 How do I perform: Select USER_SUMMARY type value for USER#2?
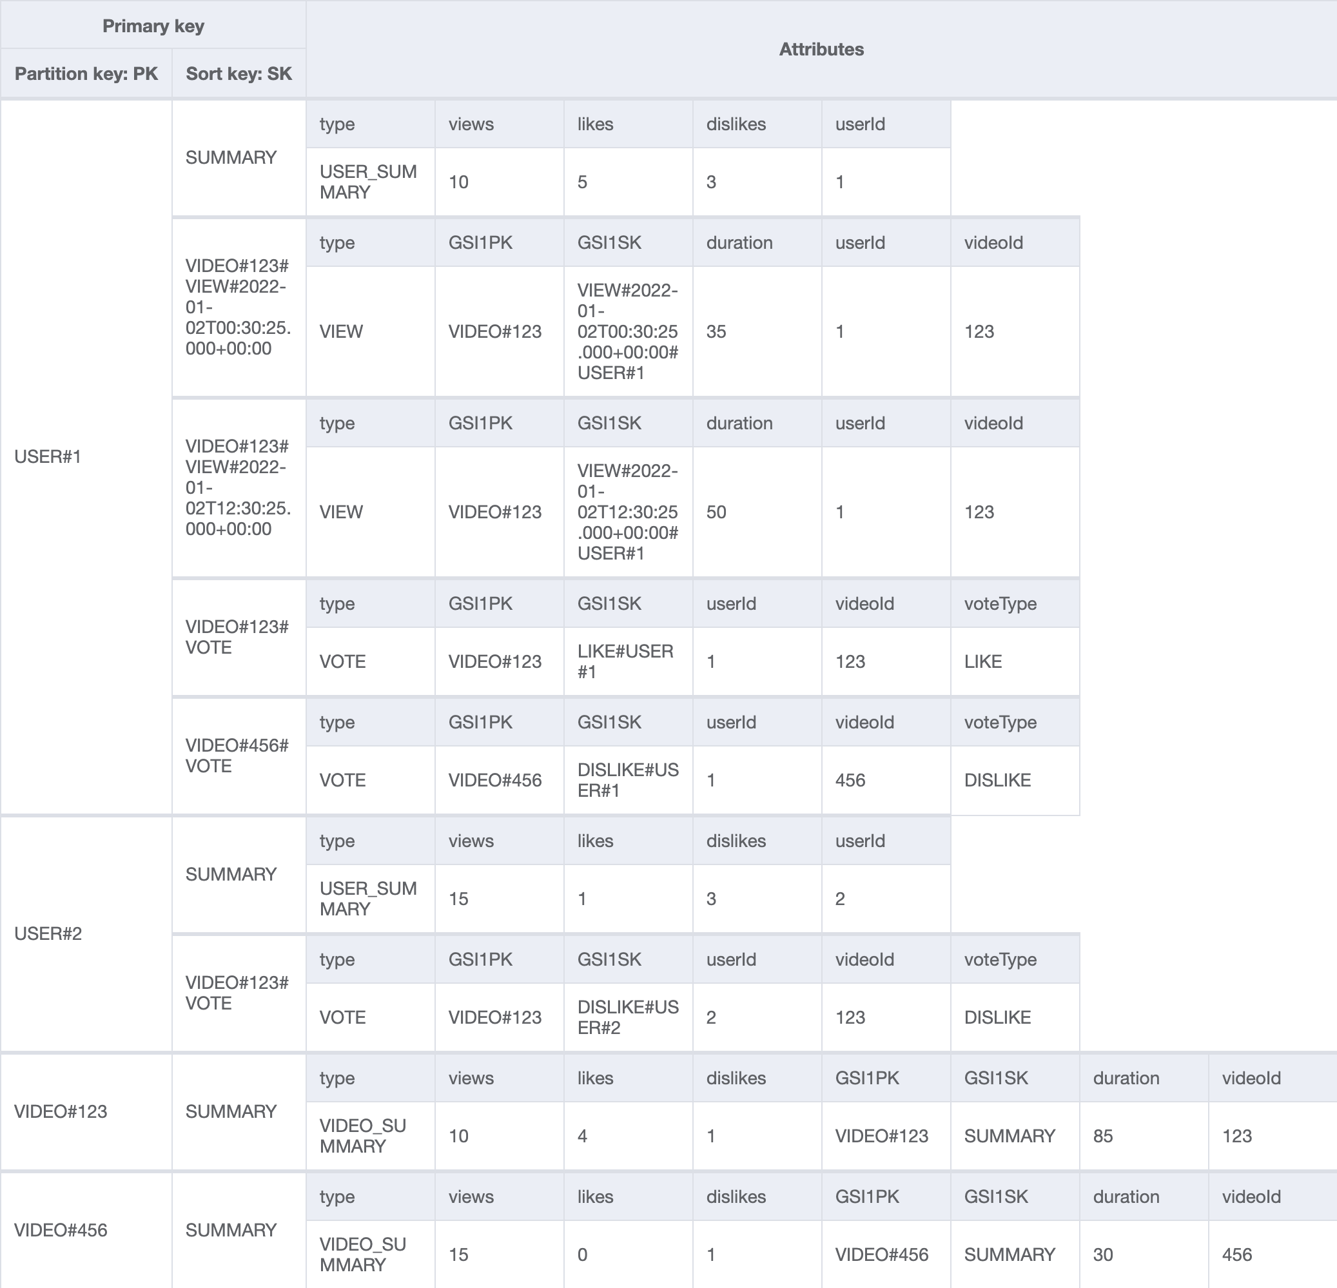(371, 899)
